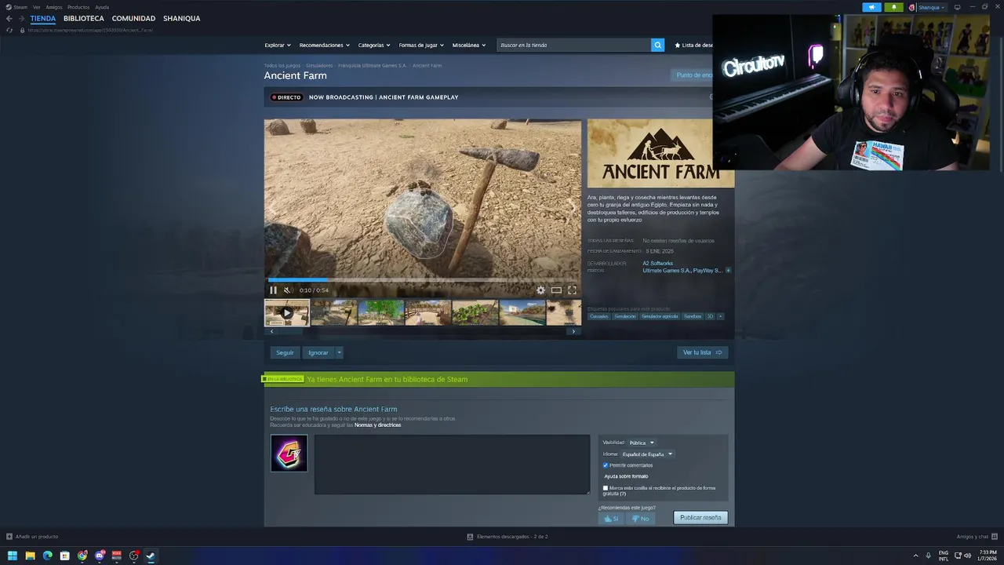Click Simulación tag

point(625,316)
